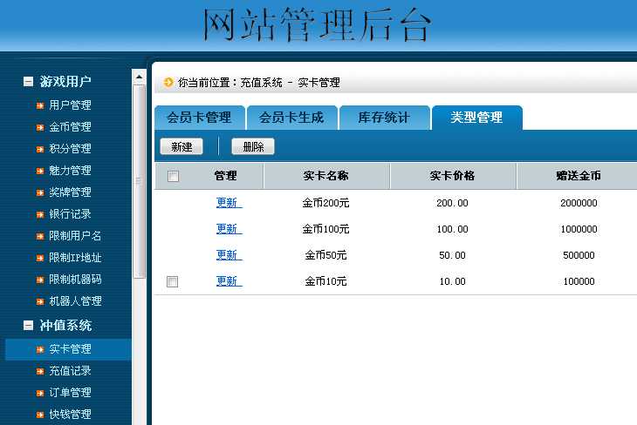Click the 赠送金币 column header
The height and width of the screenshot is (425, 637).
pyautogui.click(x=579, y=176)
